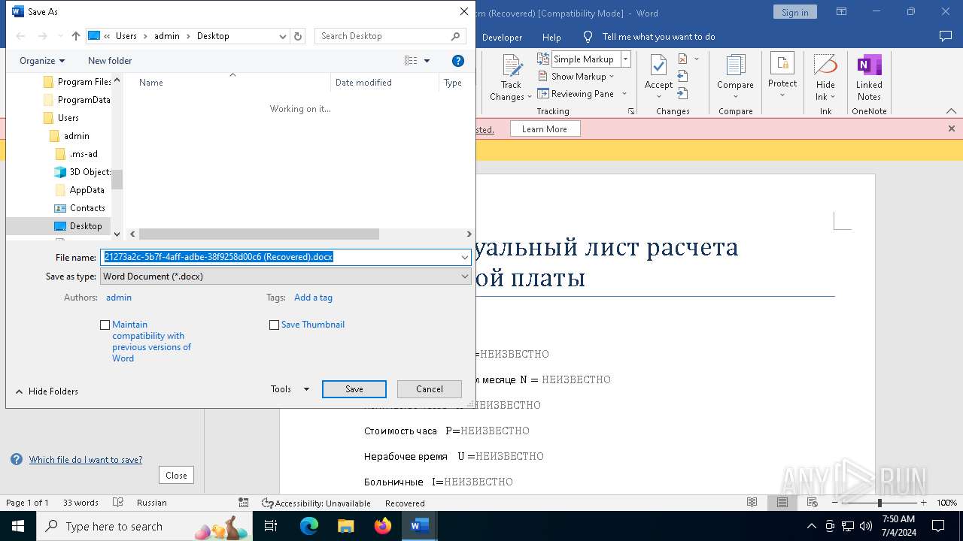Switch to Print Layout view
Image resolution: width=963 pixels, height=541 pixels.
pyautogui.click(x=782, y=503)
